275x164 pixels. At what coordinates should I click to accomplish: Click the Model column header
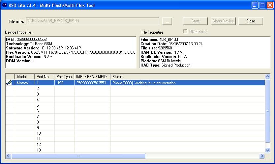(24, 77)
